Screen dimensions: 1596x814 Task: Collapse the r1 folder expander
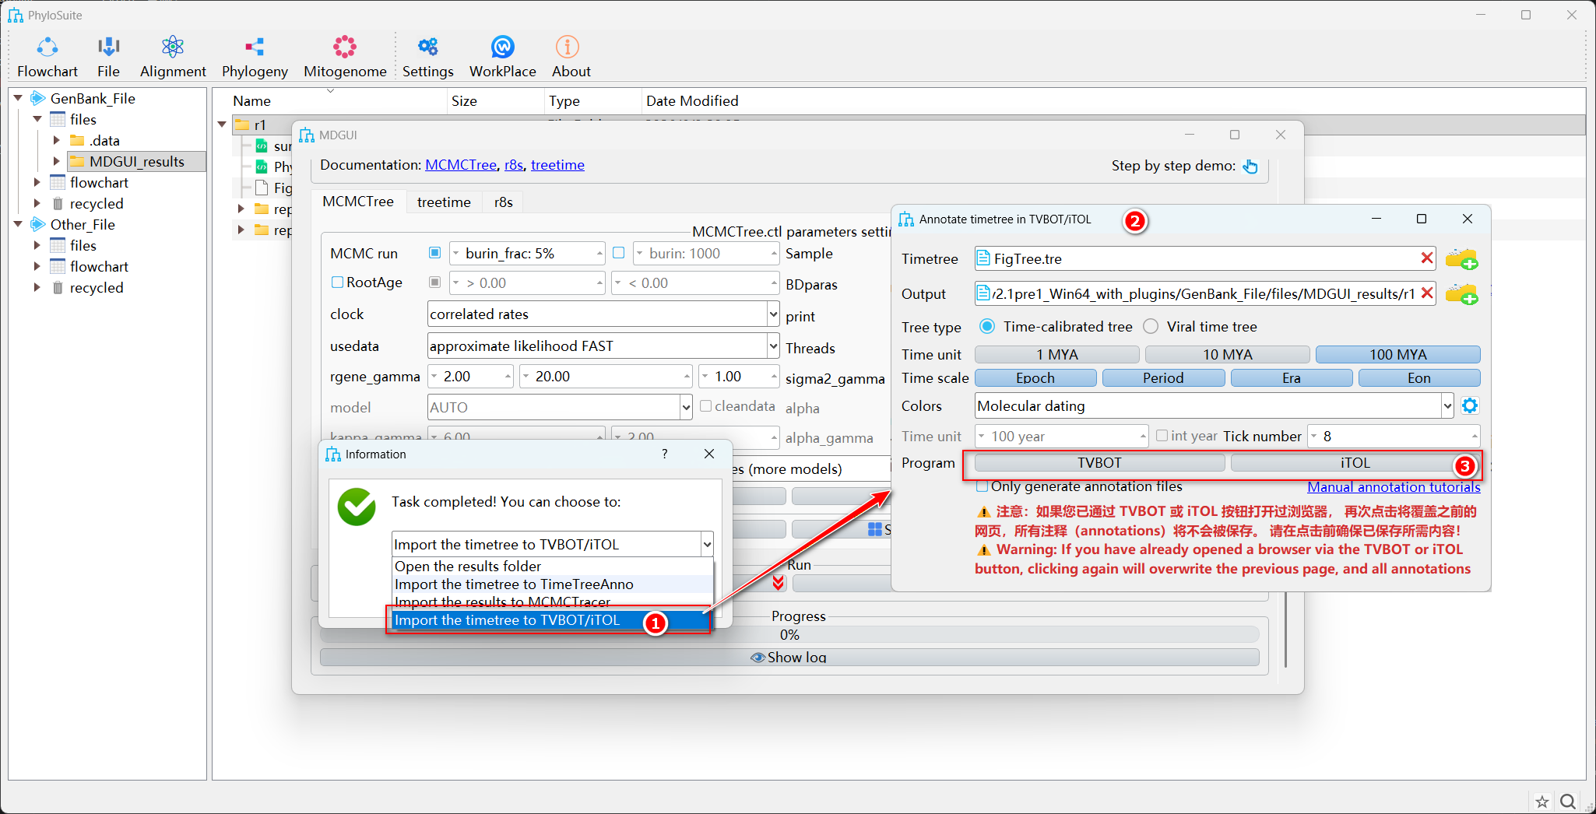pos(222,125)
